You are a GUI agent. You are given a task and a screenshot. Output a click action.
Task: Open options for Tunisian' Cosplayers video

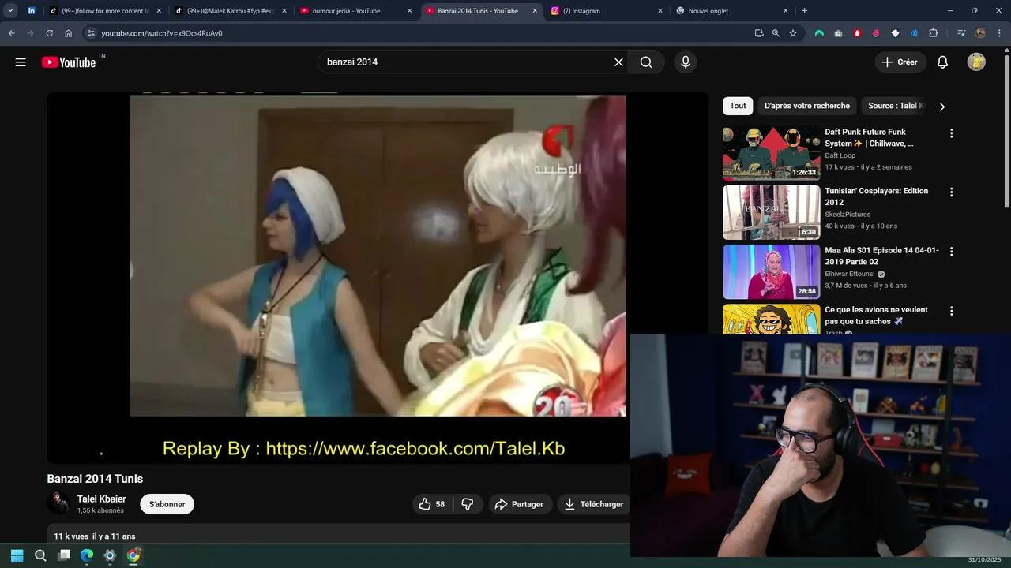(x=951, y=192)
